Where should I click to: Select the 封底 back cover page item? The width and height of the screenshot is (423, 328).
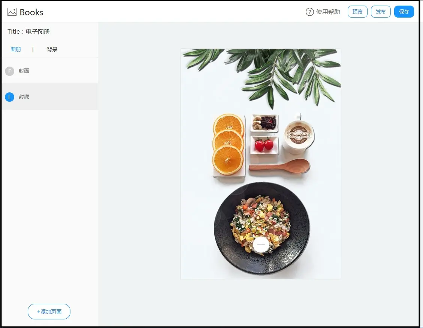point(50,96)
